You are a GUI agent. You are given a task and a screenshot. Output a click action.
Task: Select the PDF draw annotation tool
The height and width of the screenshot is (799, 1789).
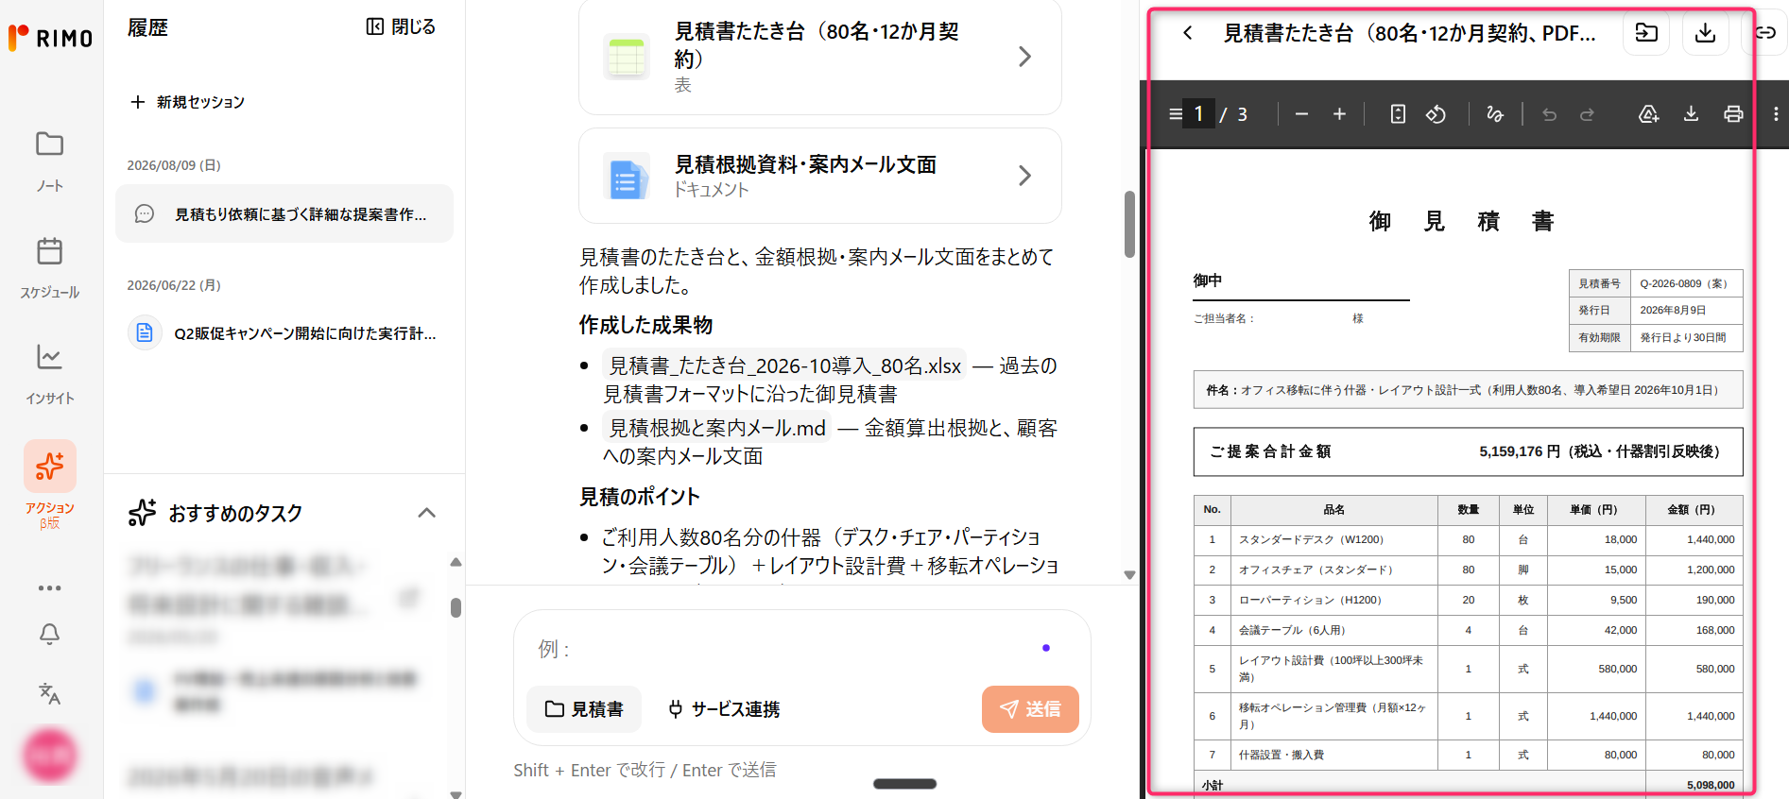pos(1495,114)
